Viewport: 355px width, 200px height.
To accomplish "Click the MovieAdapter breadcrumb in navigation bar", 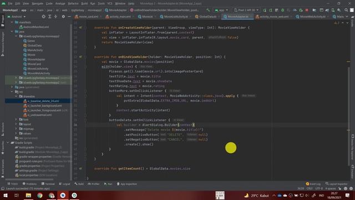I will coord(116,10).
